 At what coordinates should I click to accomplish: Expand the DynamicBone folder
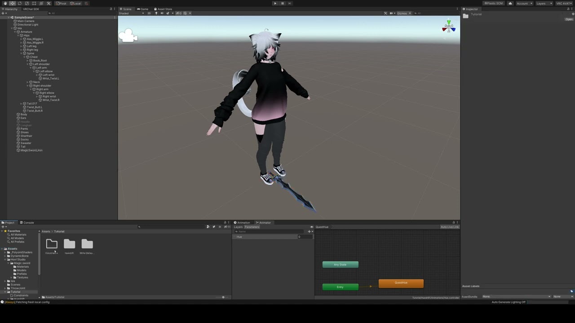[x=5, y=256]
